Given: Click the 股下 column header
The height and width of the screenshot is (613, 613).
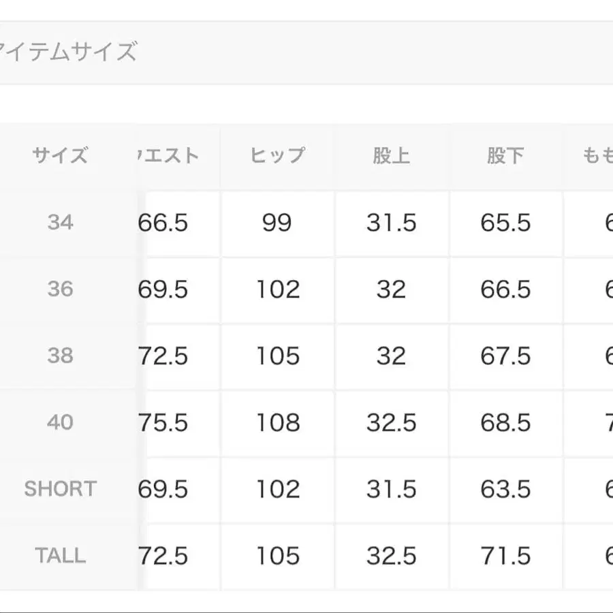Looking at the screenshot, I should coord(505,156).
